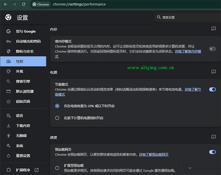
Task: Select 扩展型预加载 radio button
Action: 57,168
